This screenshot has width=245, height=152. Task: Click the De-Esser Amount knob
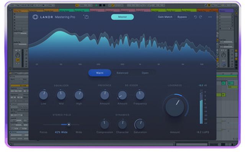[x=122, y=95]
